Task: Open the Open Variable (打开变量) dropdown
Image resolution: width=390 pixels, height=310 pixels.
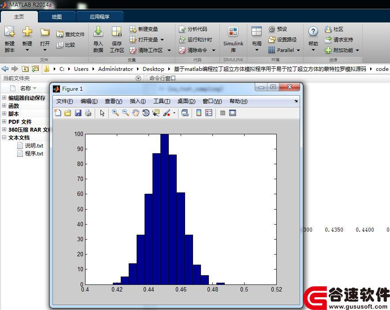Action: click(162, 40)
